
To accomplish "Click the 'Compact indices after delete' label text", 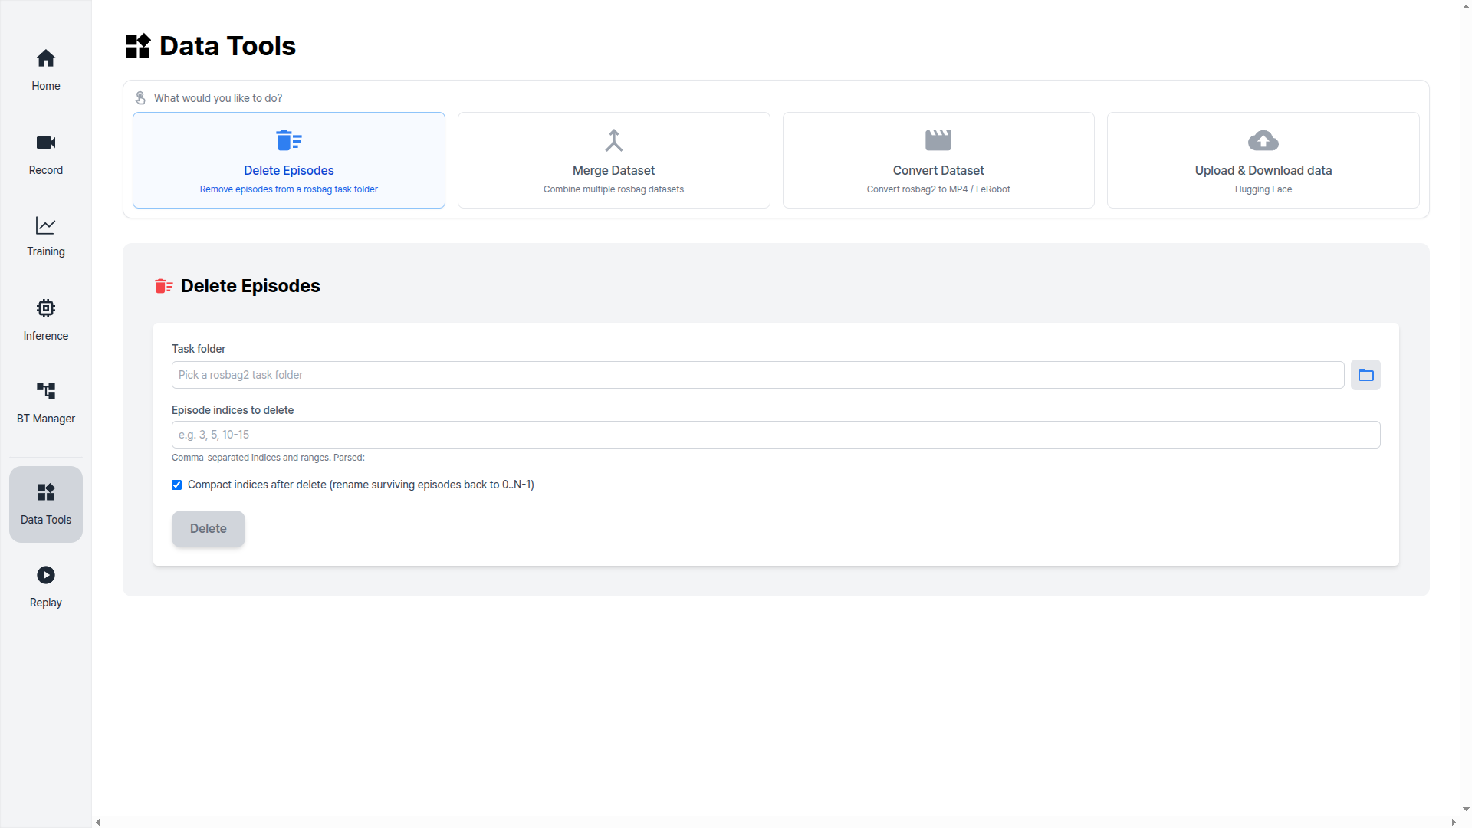I will [361, 485].
